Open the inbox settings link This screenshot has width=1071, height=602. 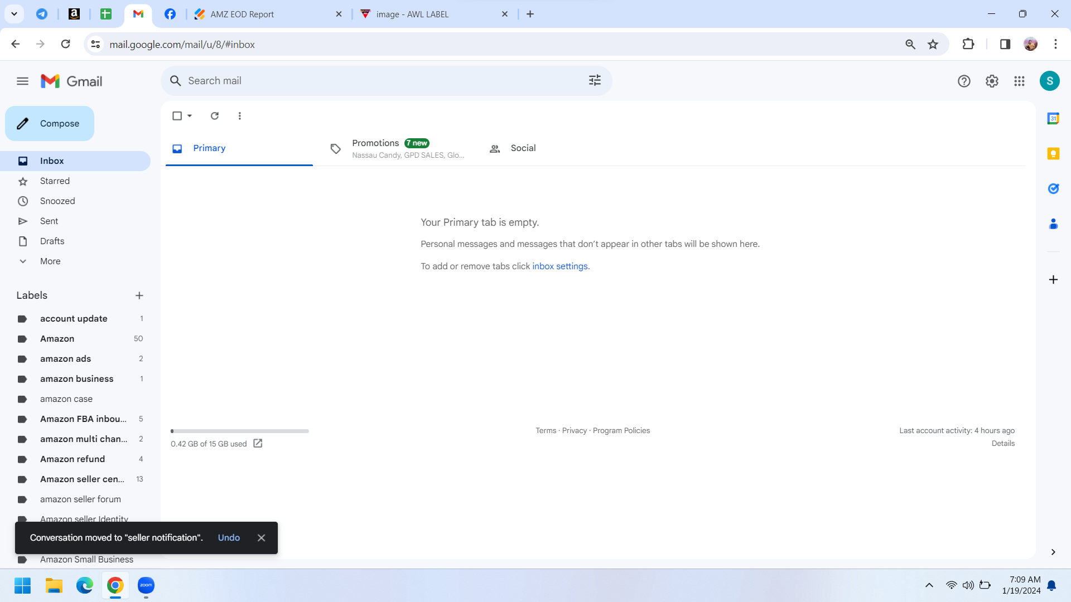click(x=559, y=266)
